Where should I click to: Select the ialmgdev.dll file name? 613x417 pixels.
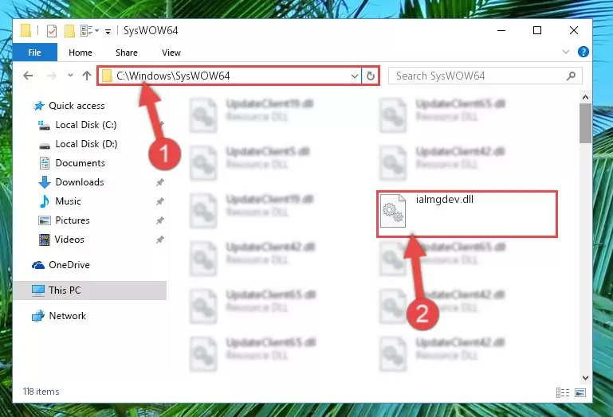[445, 200]
